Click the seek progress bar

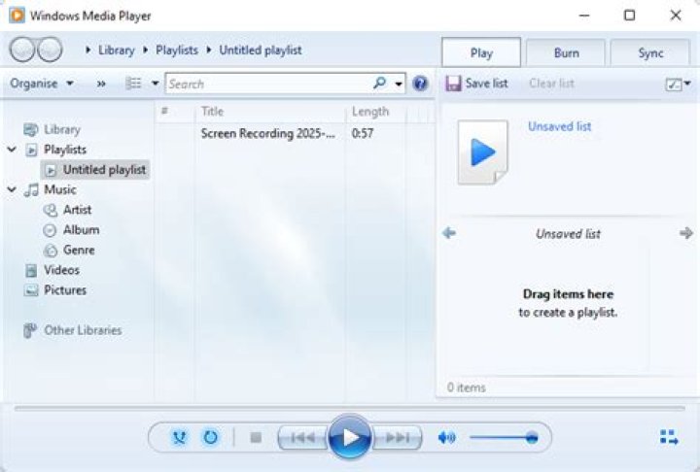pyautogui.click(x=350, y=408)
